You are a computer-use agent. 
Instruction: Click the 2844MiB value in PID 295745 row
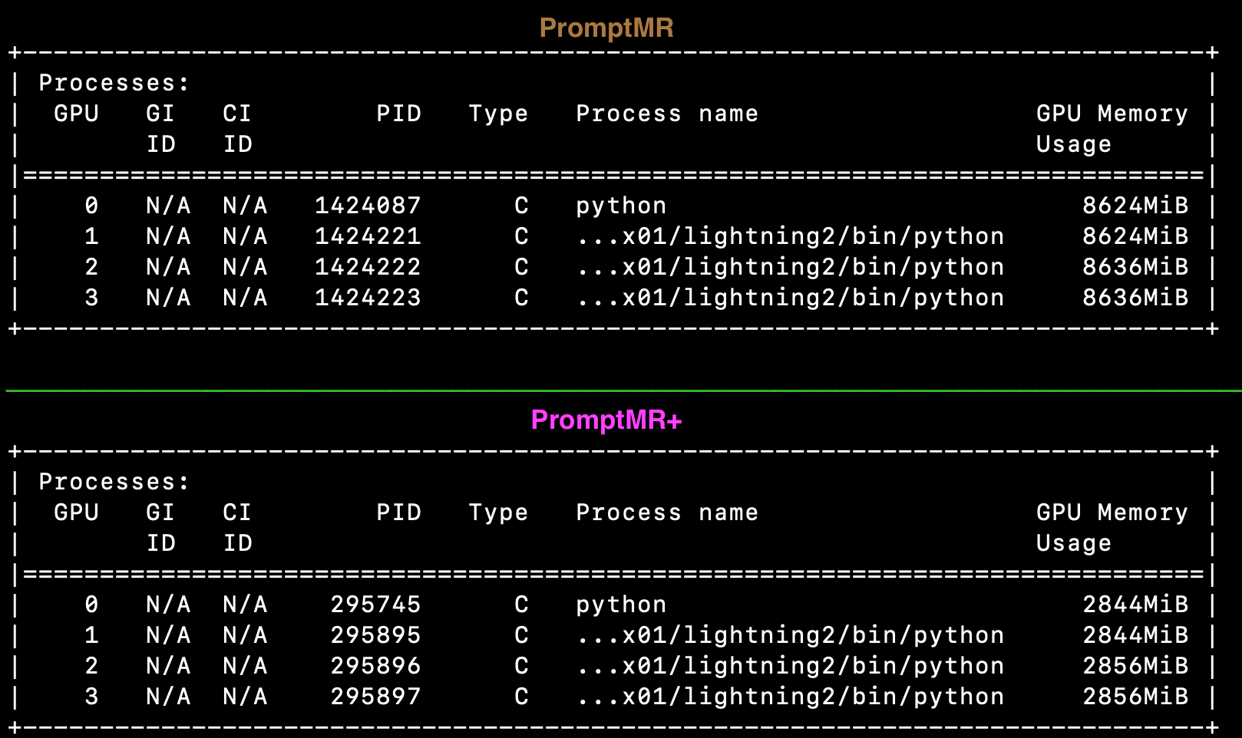(1135, 605)
